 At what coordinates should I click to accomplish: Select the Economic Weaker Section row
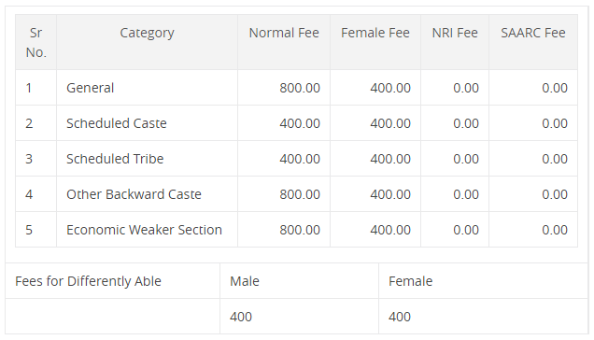tap(297, 230)
